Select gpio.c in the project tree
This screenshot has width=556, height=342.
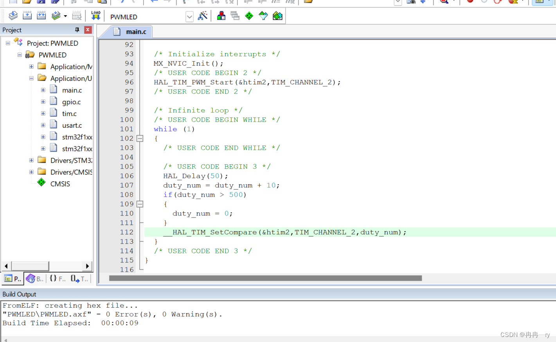pyautogui.click(x=71, y=102)
